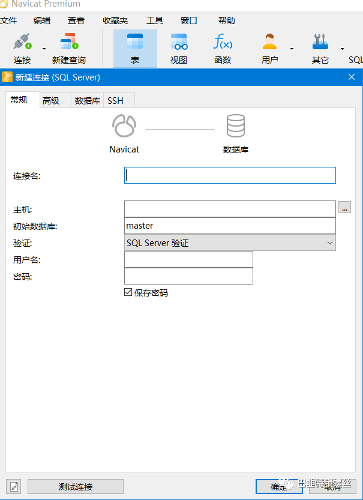Open the 编辑 menu

pyautogui.click(x=42, y=20)
